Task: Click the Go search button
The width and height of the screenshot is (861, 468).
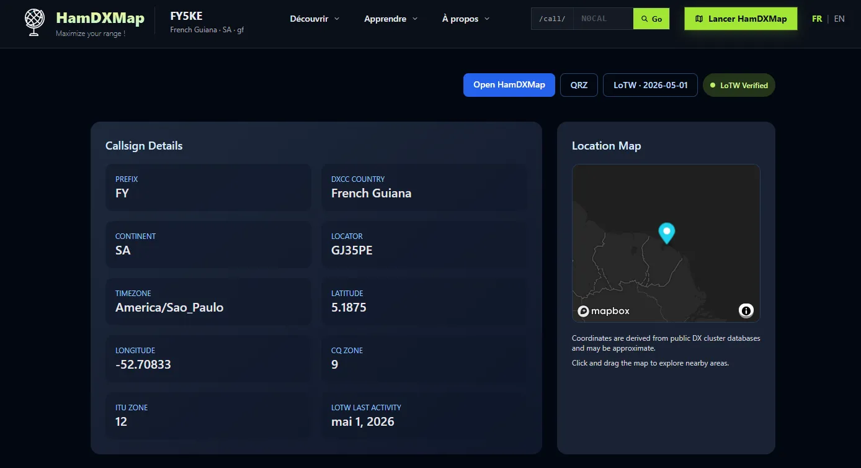Action: pos(651,19)
